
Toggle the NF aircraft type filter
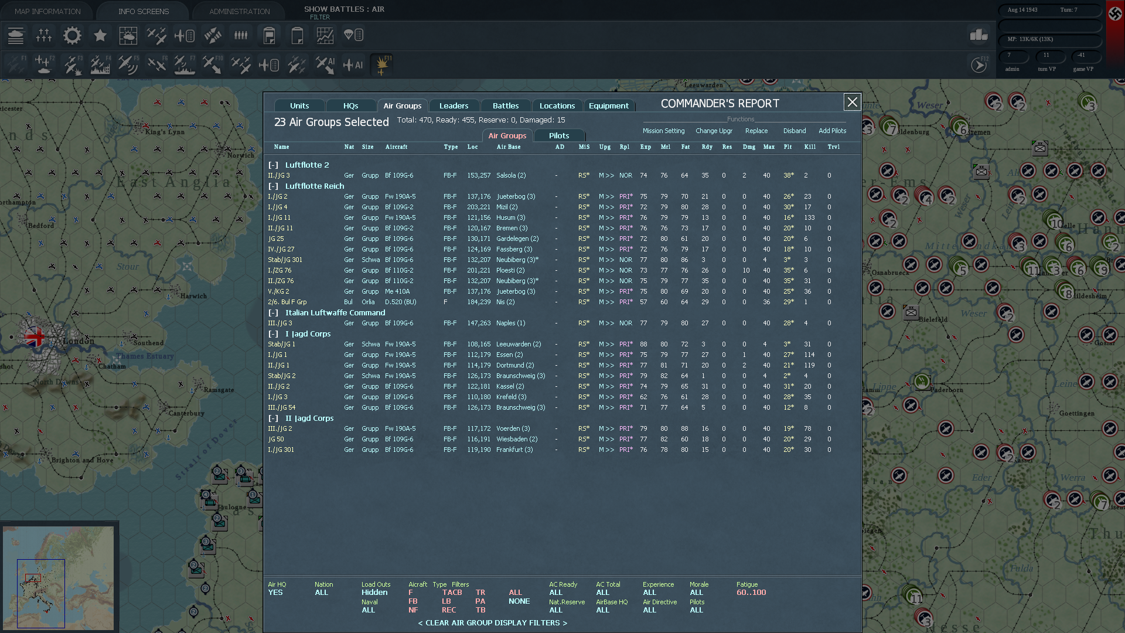(413, 610)
